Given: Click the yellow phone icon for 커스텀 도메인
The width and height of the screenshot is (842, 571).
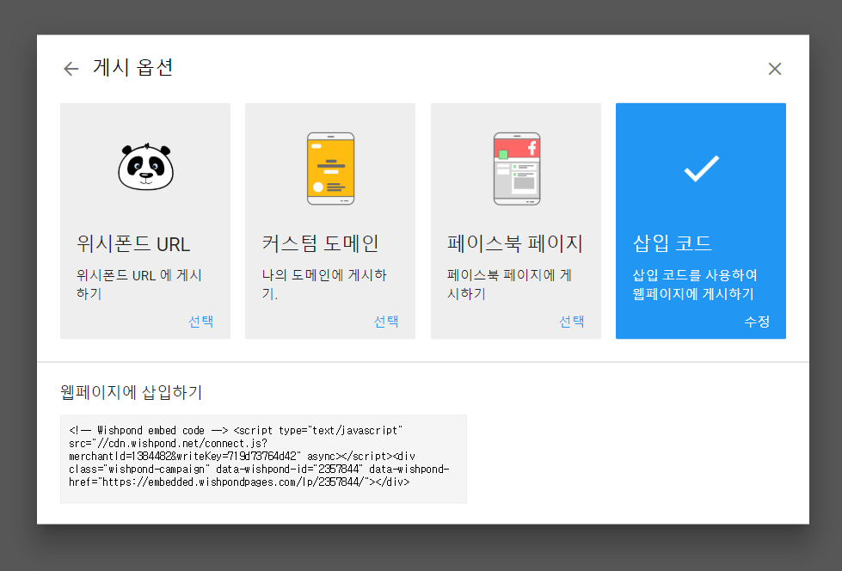Looking at the screenshot, I should 331,169.
